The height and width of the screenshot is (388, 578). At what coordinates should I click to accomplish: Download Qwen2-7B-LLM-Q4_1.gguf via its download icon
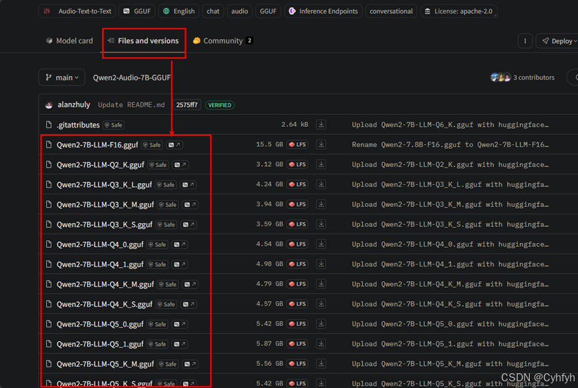tap(321, 264)
